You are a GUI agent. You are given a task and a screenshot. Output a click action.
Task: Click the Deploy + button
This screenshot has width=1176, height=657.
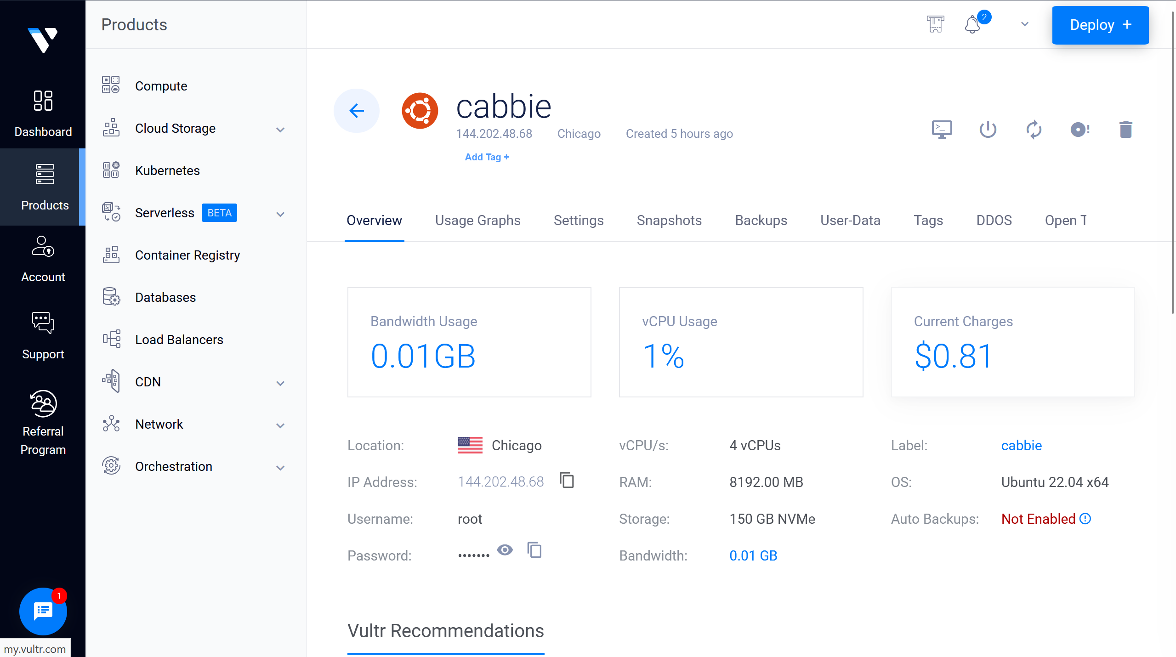click(x=1100, y=25)
